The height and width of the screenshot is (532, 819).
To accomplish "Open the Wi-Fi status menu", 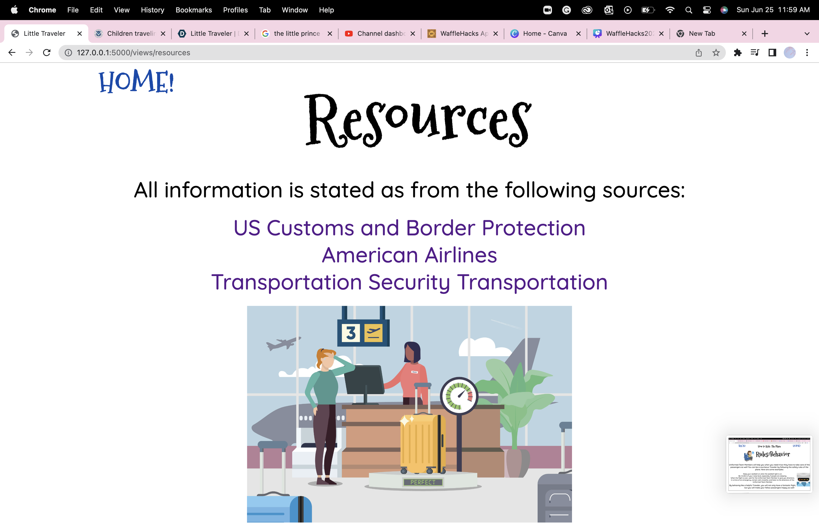I will point(670,10).
